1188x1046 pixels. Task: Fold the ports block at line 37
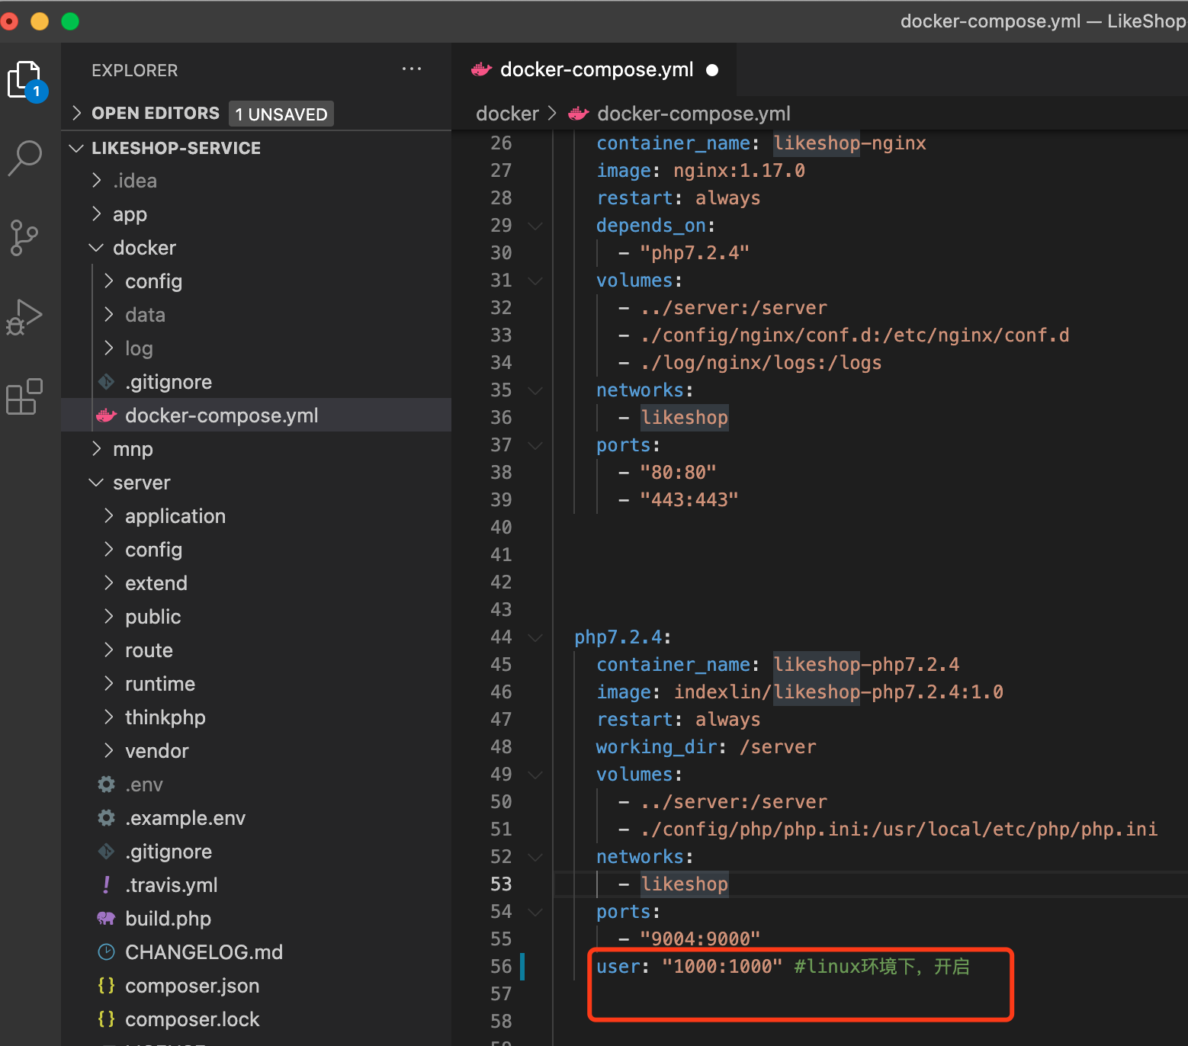pos(535,445)
